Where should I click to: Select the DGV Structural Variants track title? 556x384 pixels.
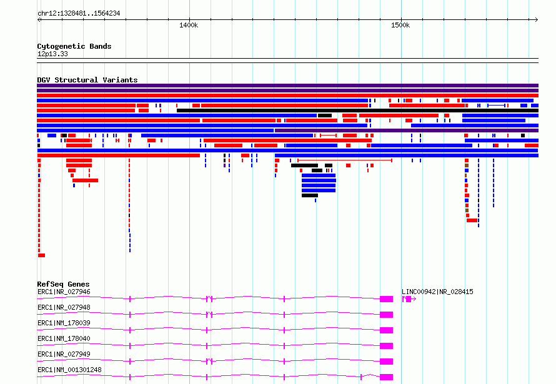pyautogui.click(x=87, y=80)
